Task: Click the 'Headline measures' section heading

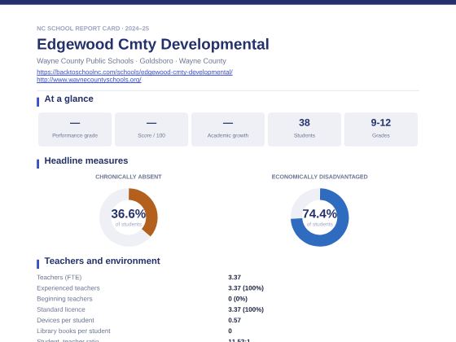Action: [x=86, y=161]
